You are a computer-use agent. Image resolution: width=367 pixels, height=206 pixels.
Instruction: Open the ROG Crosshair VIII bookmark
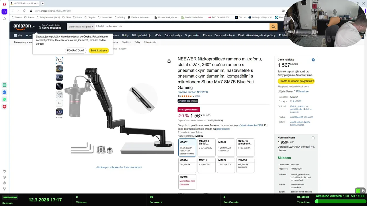point(219,17)
